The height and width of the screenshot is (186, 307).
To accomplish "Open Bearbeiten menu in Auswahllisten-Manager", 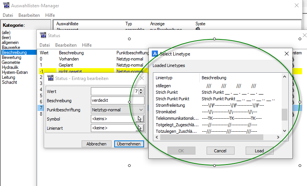I will pos(29,15).
